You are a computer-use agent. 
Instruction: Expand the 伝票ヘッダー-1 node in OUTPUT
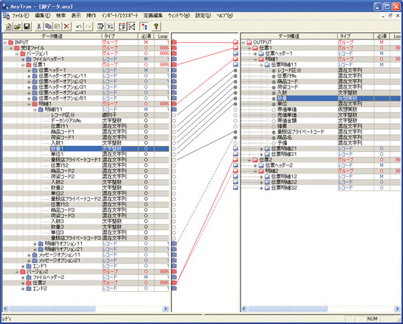click(255, 54)
